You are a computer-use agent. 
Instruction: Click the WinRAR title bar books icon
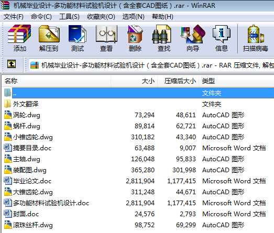(5, 5)
